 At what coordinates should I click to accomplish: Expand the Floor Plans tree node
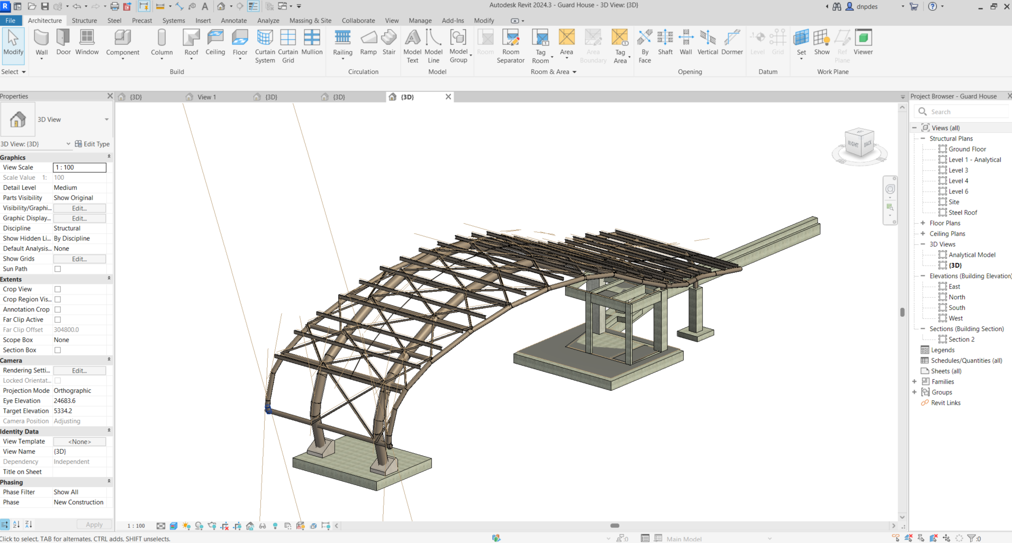[x=923, y=223]
